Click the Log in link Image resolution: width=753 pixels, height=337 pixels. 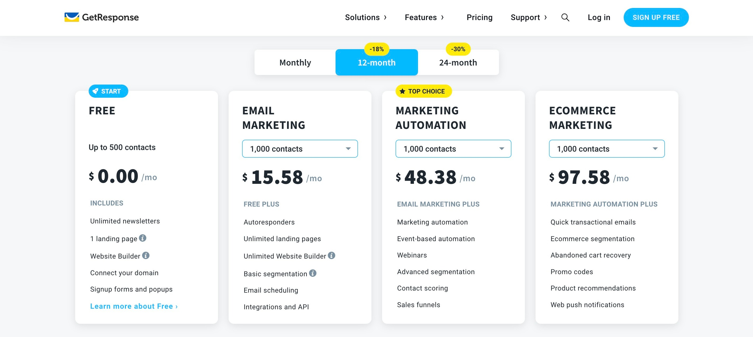(x=599, y=17)
